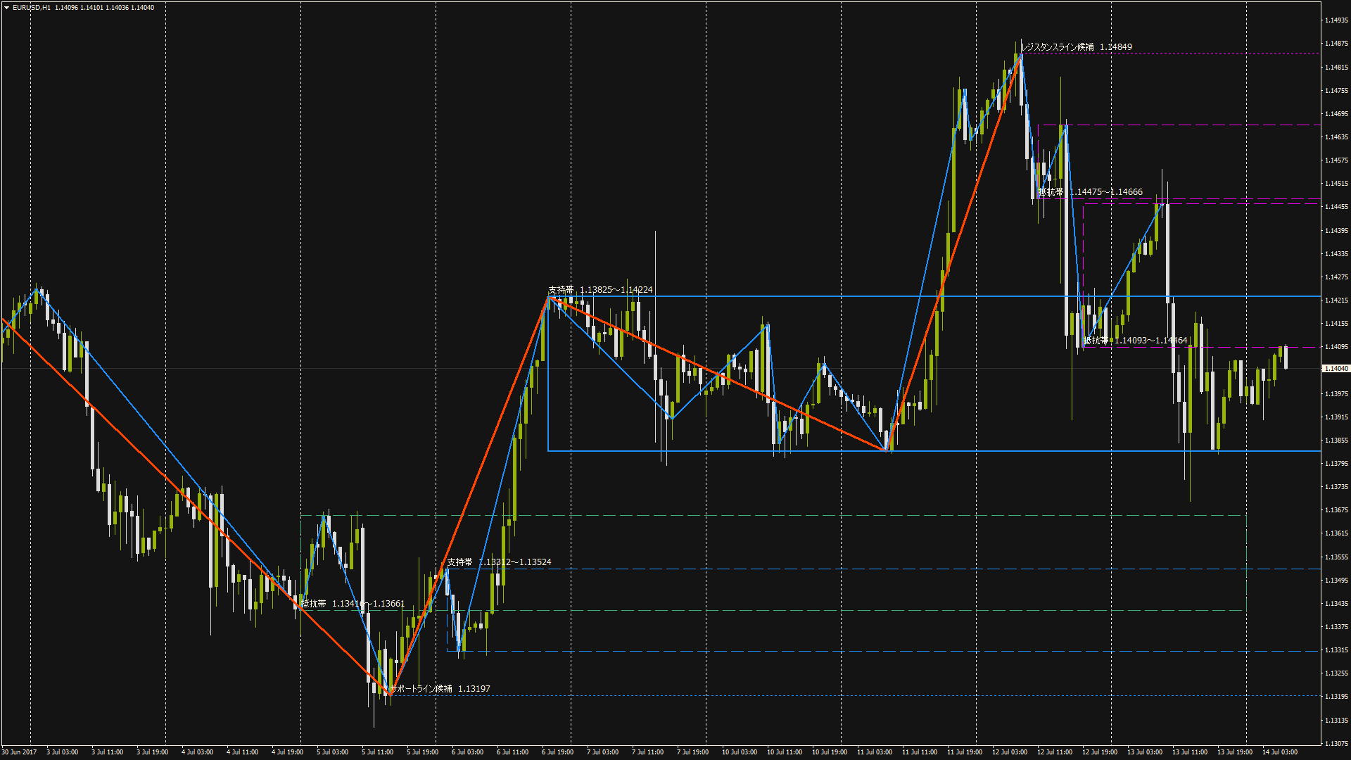Click the 12 Jul 19:00 time label
This screenshot has height=760, width=1351.
pyautogui.click(x=1100, y=752)
